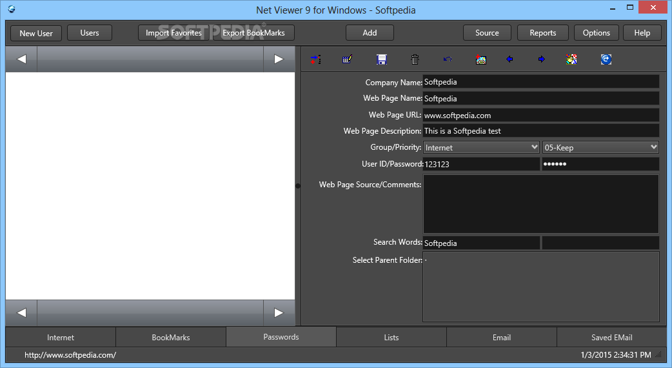Open the Lists tab

(391, 338)
